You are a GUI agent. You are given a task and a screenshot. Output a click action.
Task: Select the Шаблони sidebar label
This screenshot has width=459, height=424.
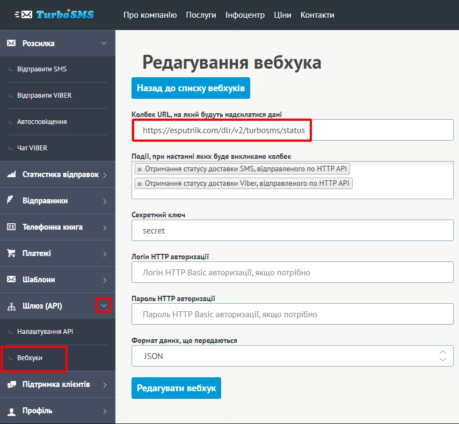pos(39,280)
